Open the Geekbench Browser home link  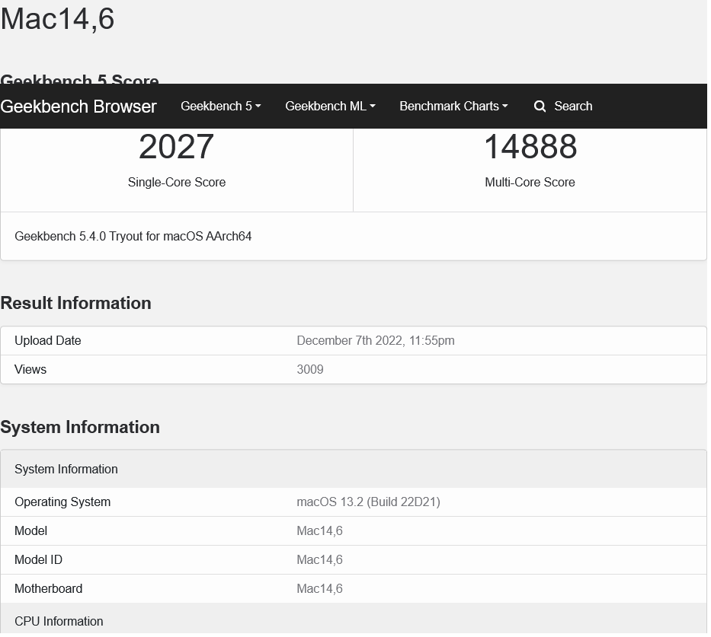(x=78, y=107)
